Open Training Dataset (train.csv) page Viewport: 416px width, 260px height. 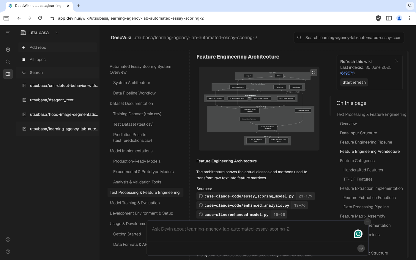coord(137,114)
